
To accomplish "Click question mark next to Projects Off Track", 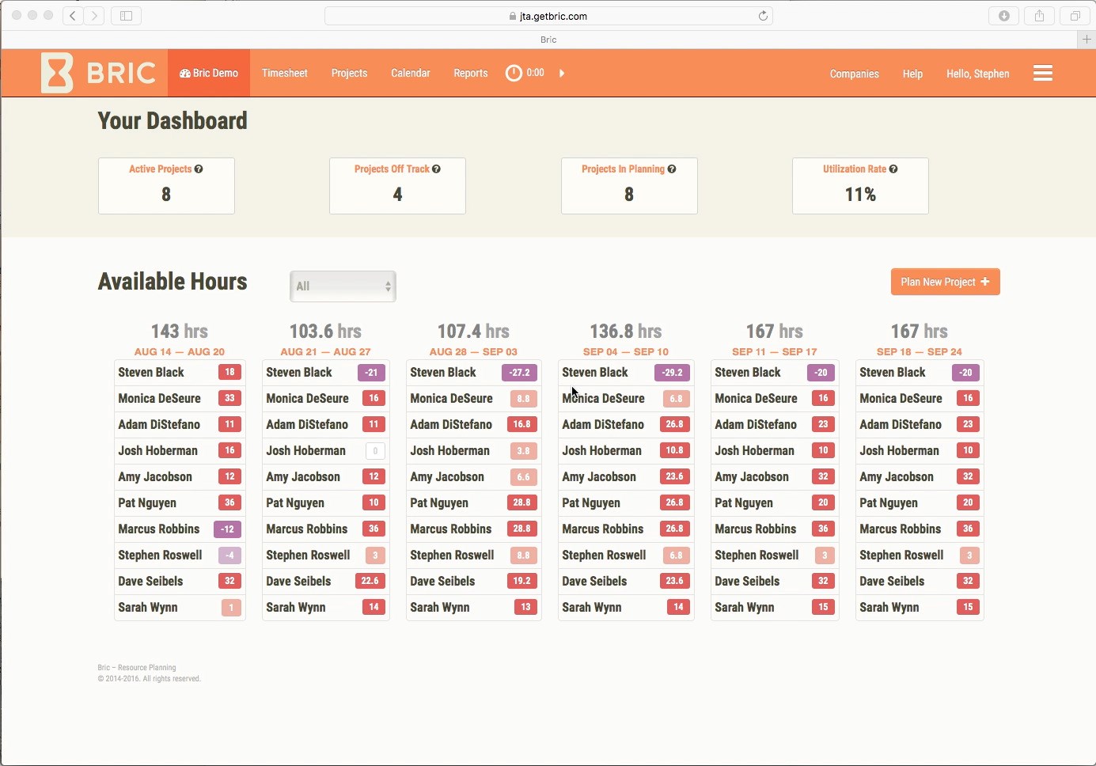I will [x=436, y=169].
